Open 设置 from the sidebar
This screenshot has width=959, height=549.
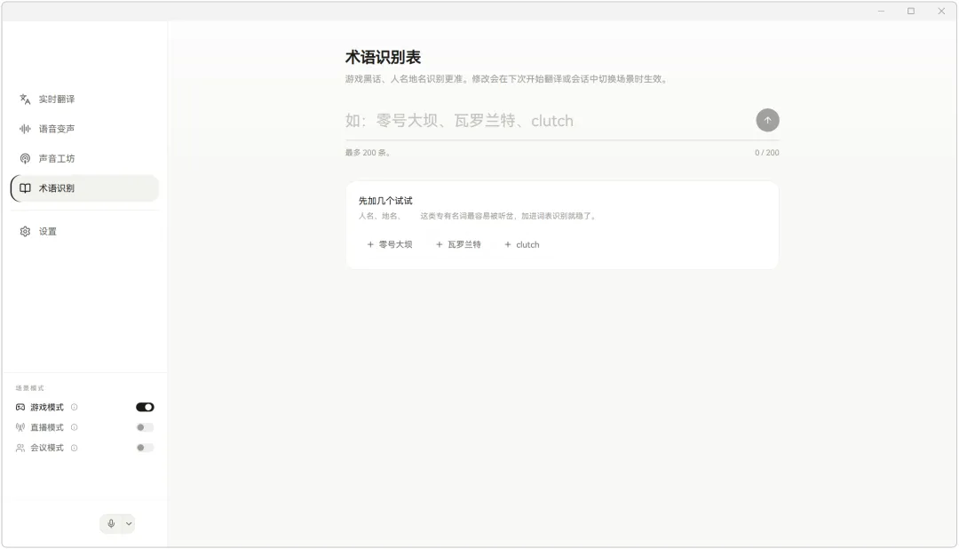(x=84, y=231)
